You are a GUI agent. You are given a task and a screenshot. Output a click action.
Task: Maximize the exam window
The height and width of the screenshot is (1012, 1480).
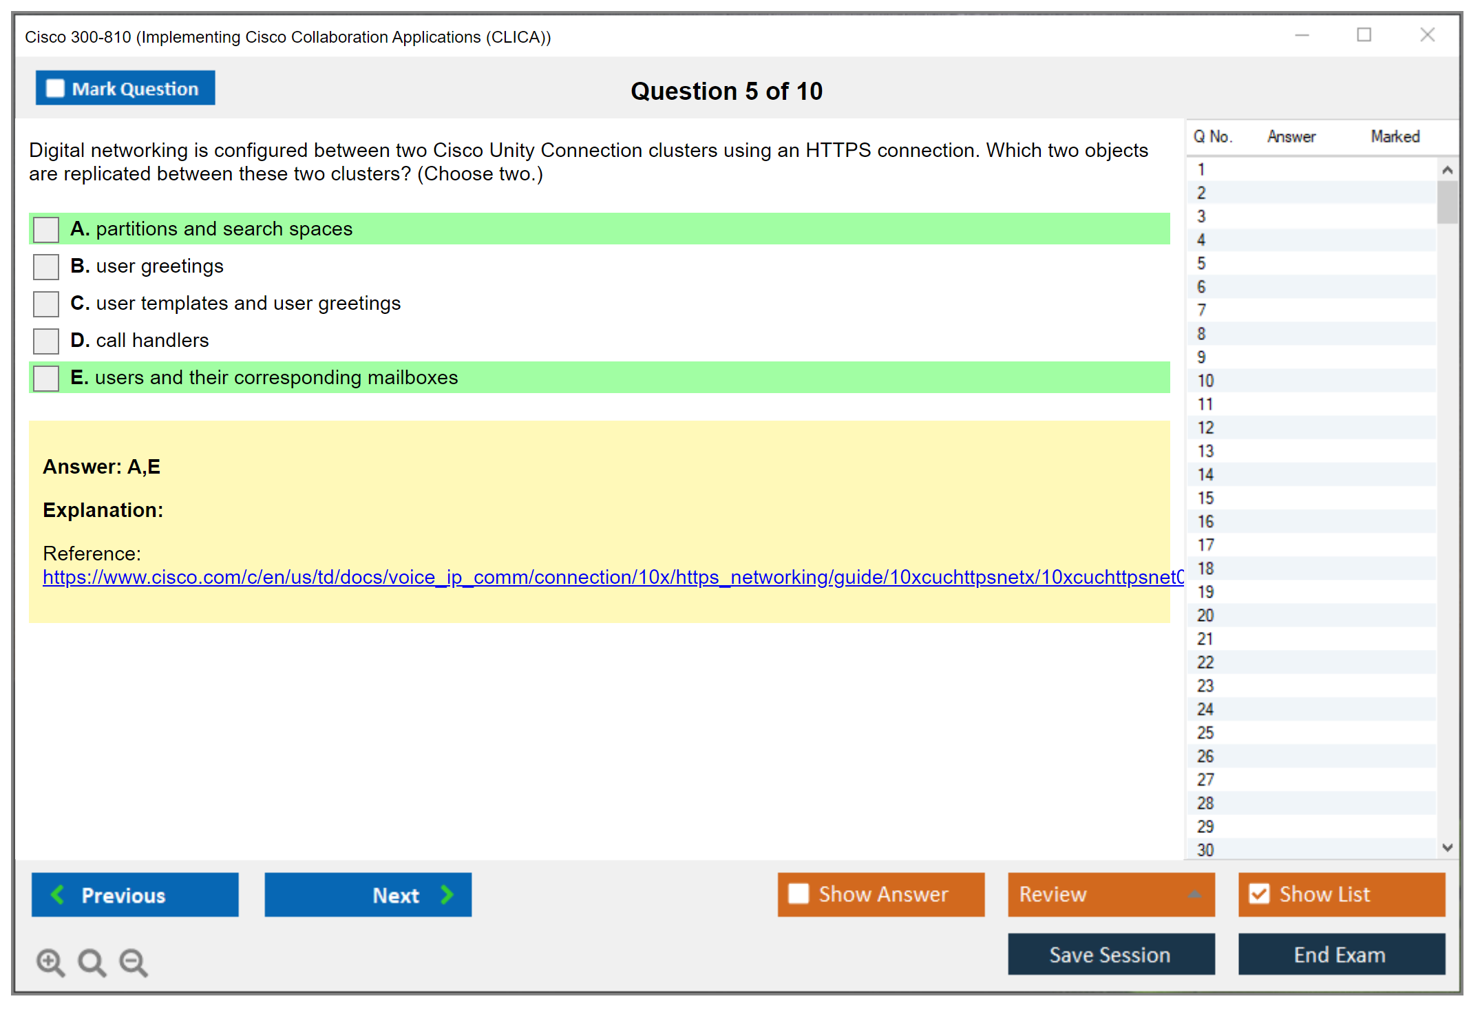(x=1364, y=35)
